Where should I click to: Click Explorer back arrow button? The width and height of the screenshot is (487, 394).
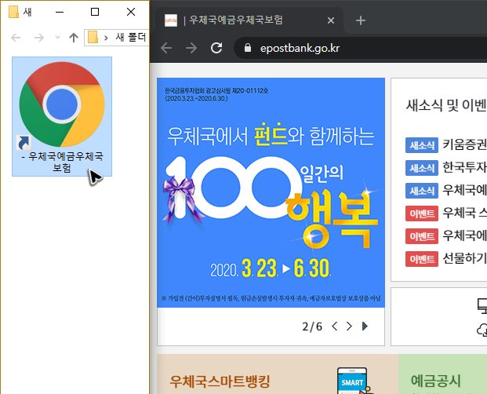16,38
